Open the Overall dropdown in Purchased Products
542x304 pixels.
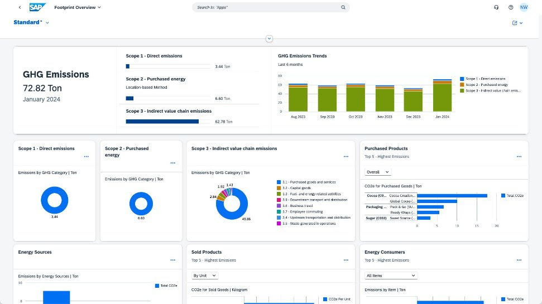[378, 172]
